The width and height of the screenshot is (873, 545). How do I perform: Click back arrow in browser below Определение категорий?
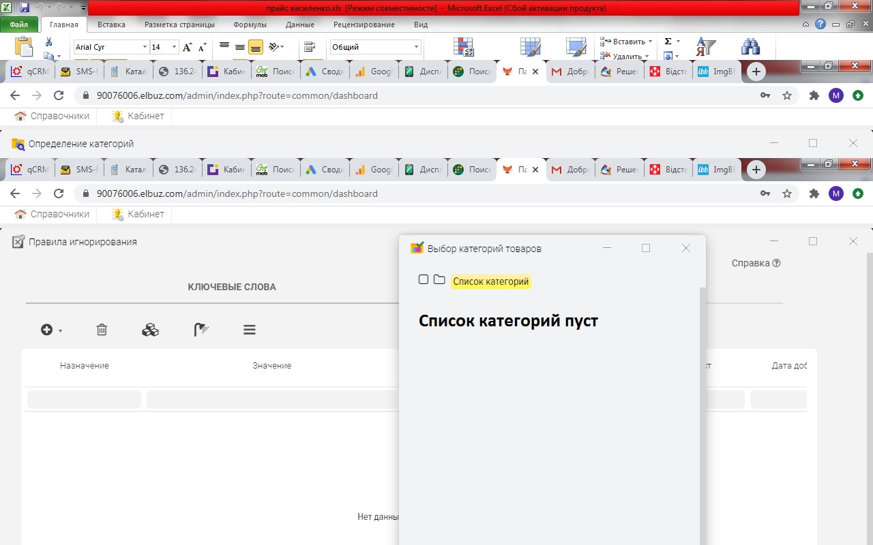tap(15, 193)
